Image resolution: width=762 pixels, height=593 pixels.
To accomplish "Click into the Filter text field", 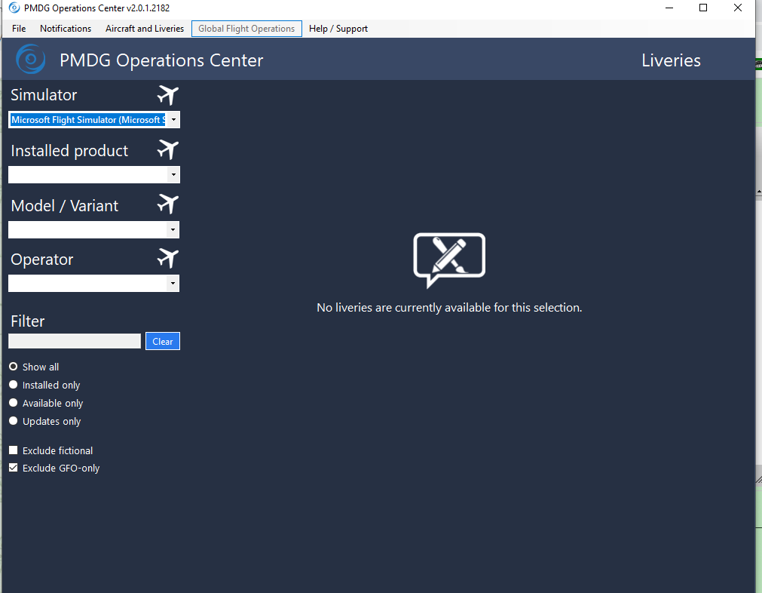I will (x=75, y=341).
